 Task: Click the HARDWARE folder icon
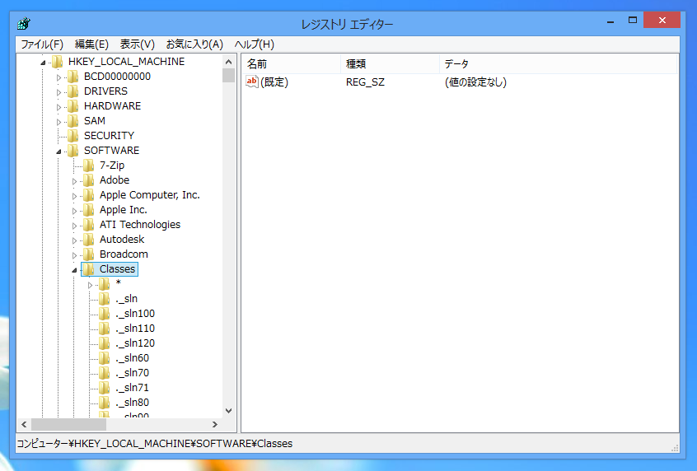pos(73,106)
